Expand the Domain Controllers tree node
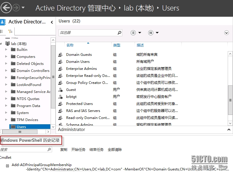The height and width of the screenshot is (176, 233). coord(6,70)
